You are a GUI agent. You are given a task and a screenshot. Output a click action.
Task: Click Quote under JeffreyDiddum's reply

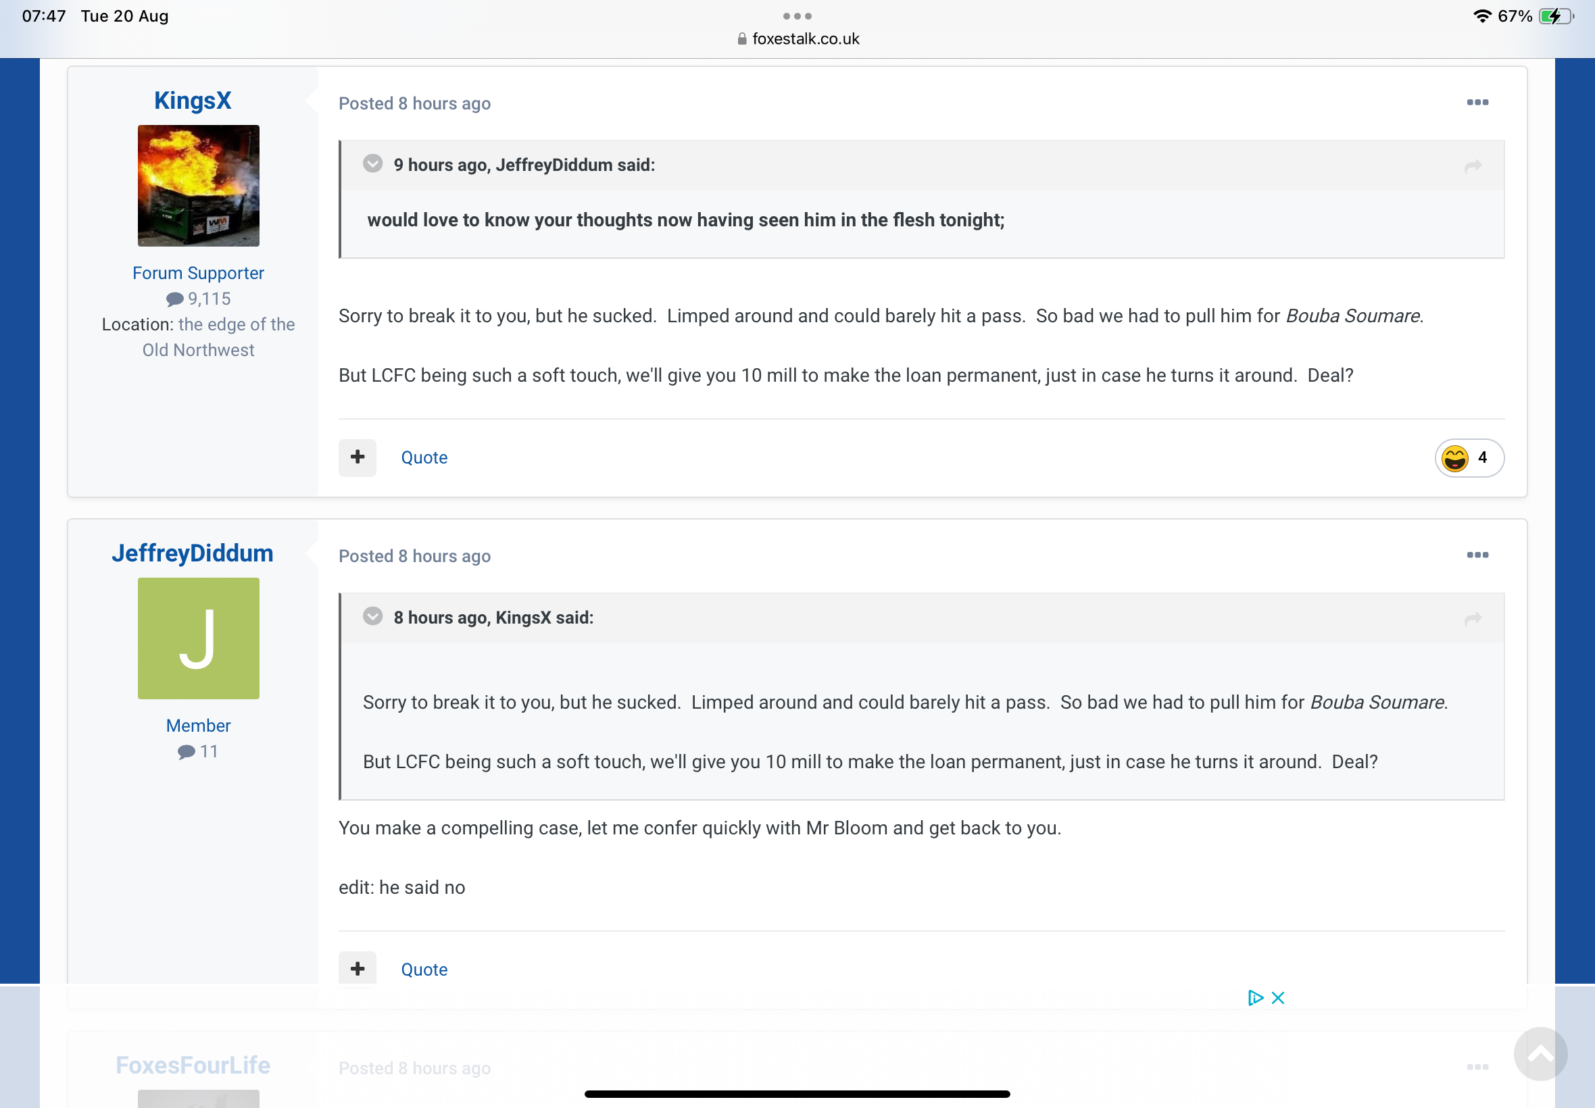click(x=424, y=970)
